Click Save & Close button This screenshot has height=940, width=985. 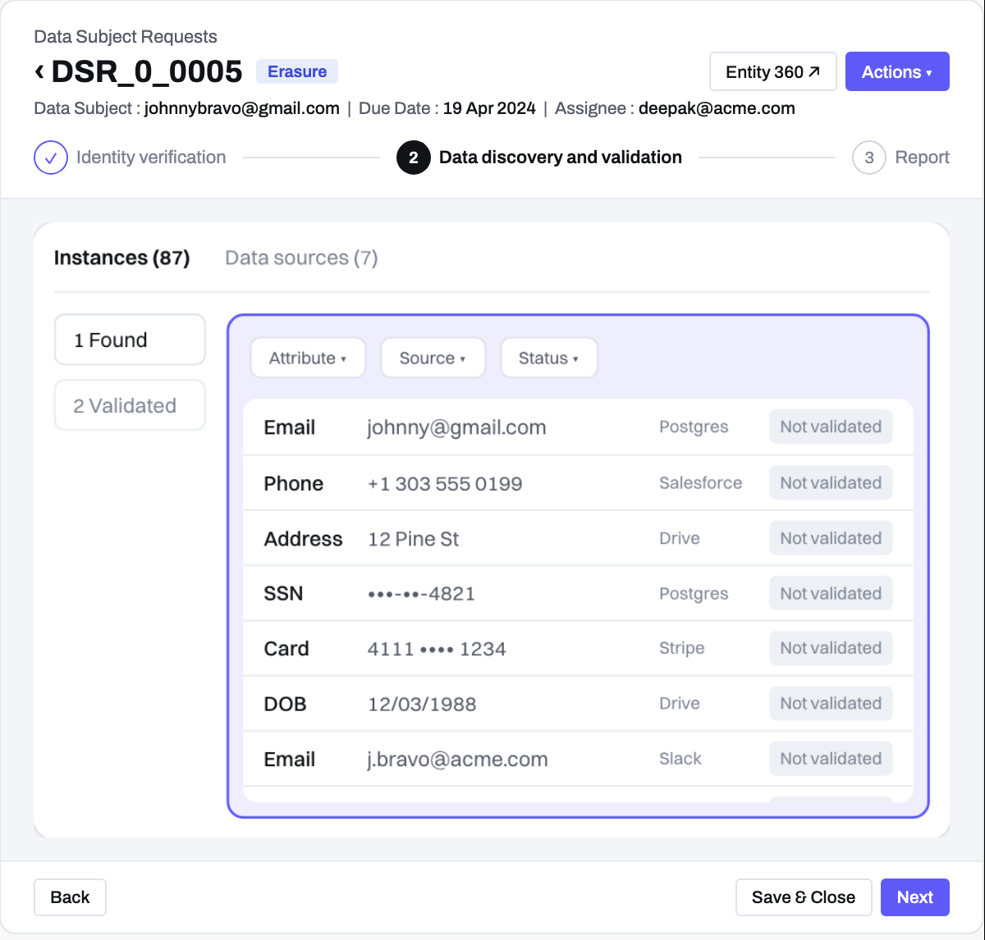(x=804, y=897)
